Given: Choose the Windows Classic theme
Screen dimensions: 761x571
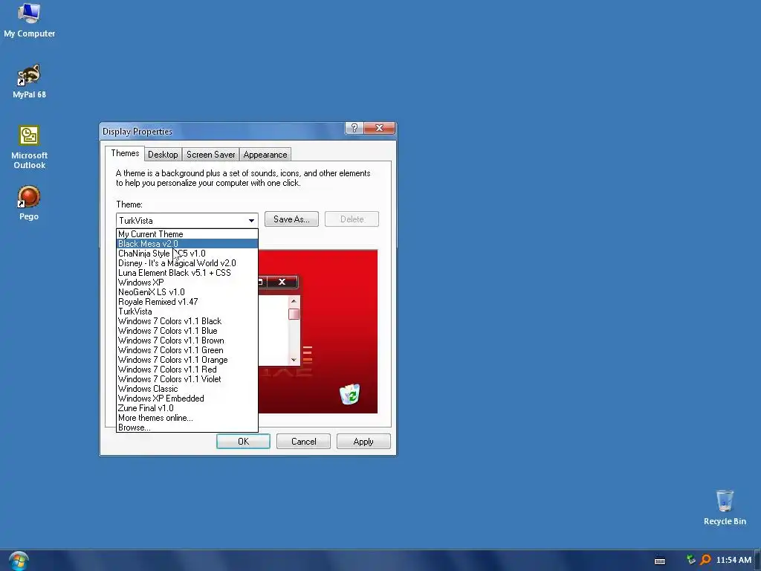Looking at the screenshot, I should [187, 389].
